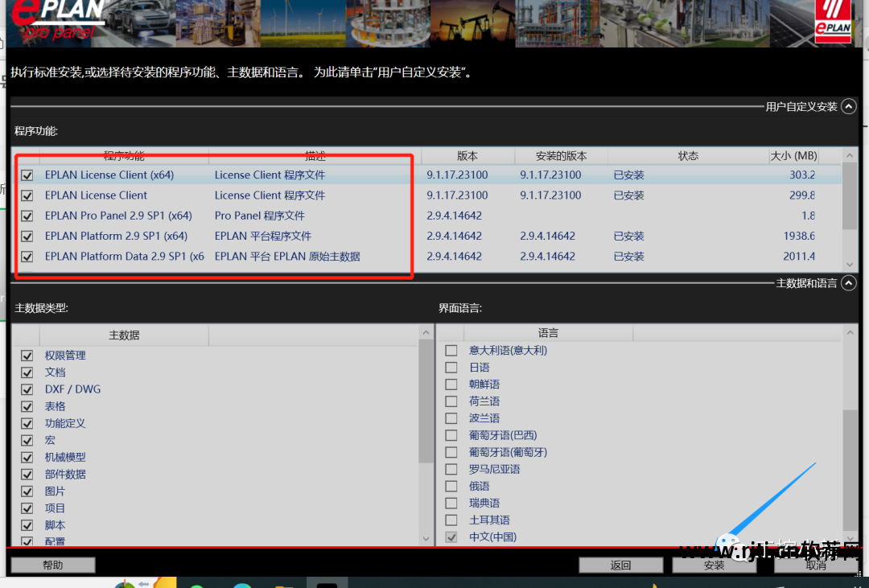The height and width of the screenshot is (588, 869).
Task: Click the 中文(中国) language checkbox
Action: (451, 537)
